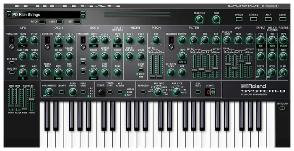This screenshot has height=151, width=294.
Task: Select the previous patch with the up arrow
Action: (x=83, y=13)
